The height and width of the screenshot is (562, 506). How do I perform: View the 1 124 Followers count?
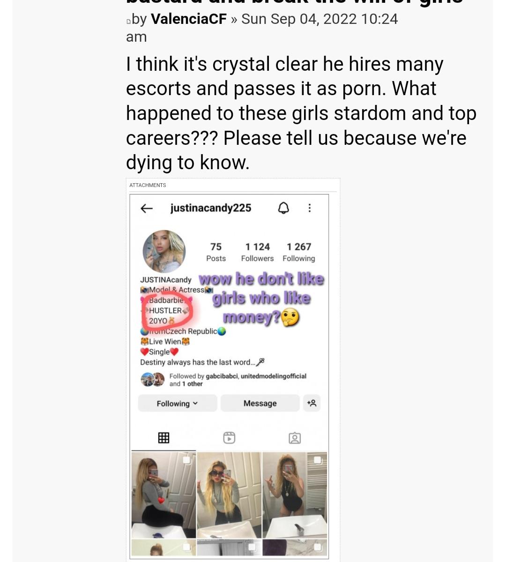click(x=257, y=252)
